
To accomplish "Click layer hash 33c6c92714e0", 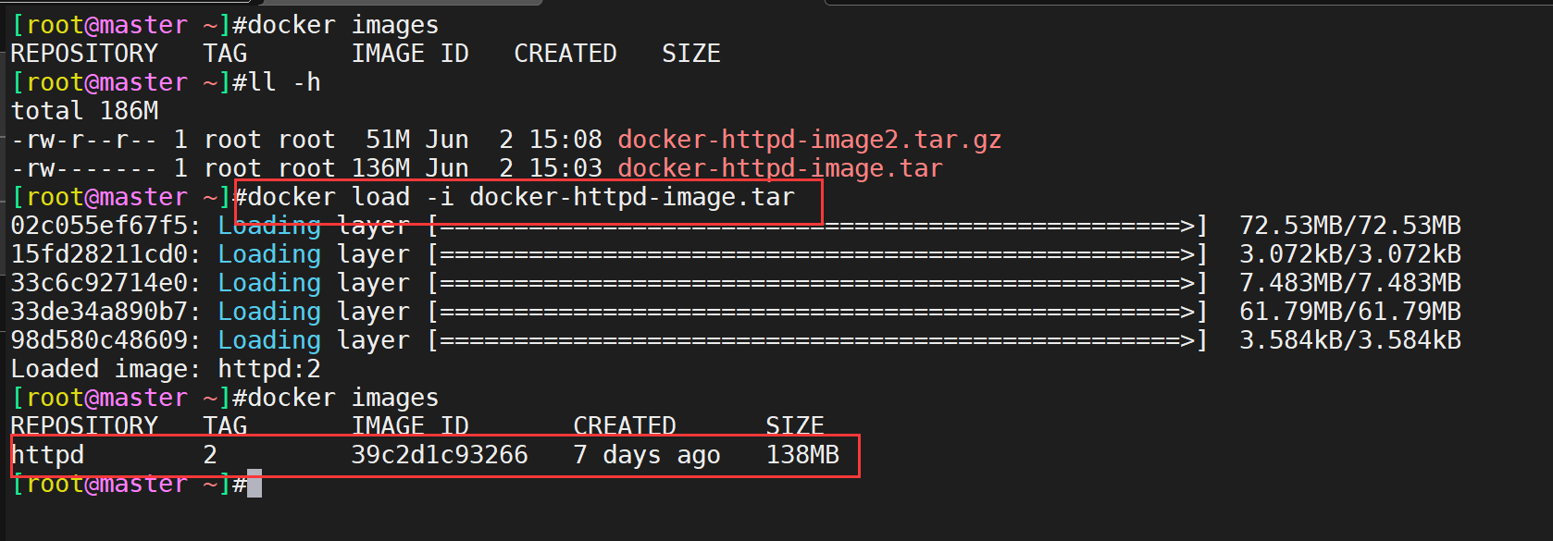I will tap(100, 283).
